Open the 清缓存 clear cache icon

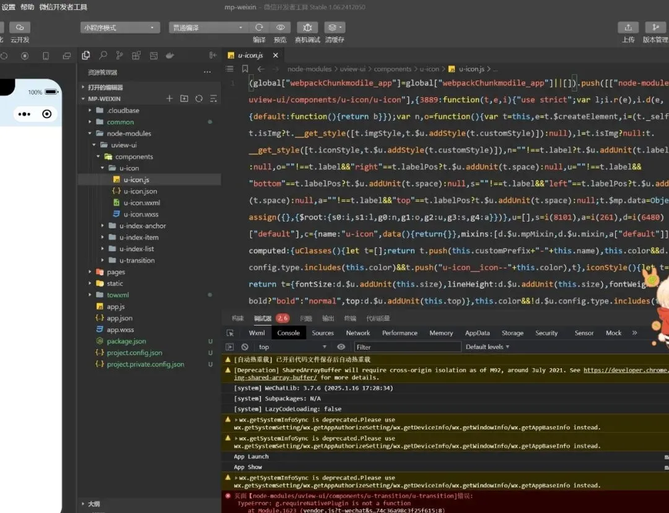[334, 27]
